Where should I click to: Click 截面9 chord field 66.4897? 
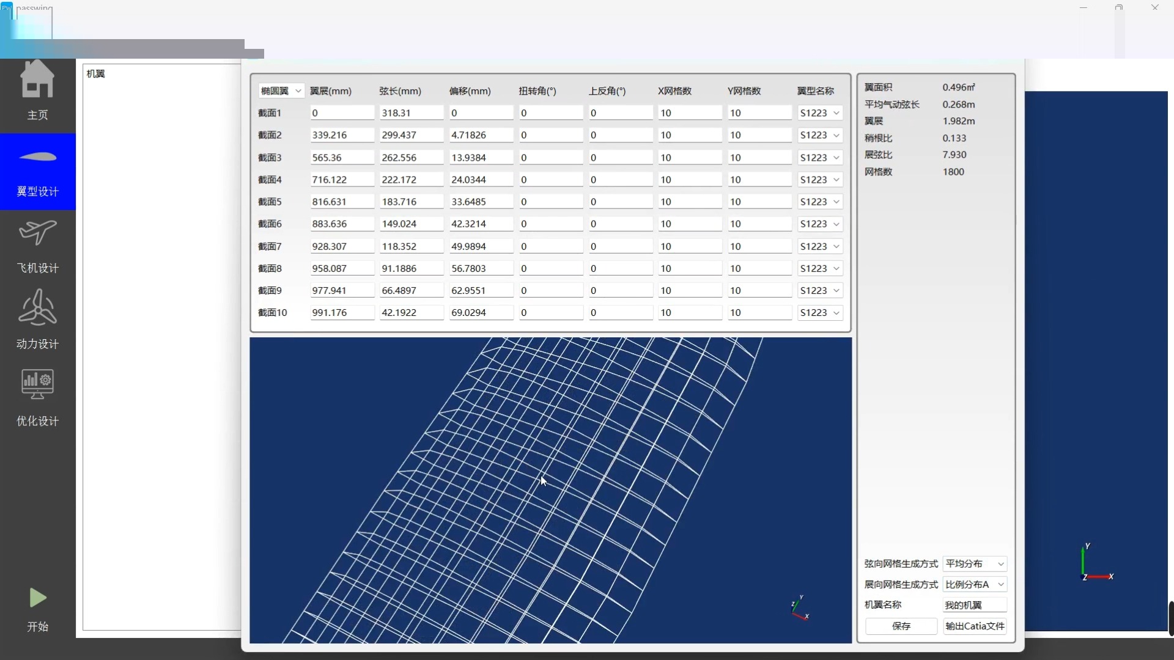pyautogui.click(x=412, y=290)
